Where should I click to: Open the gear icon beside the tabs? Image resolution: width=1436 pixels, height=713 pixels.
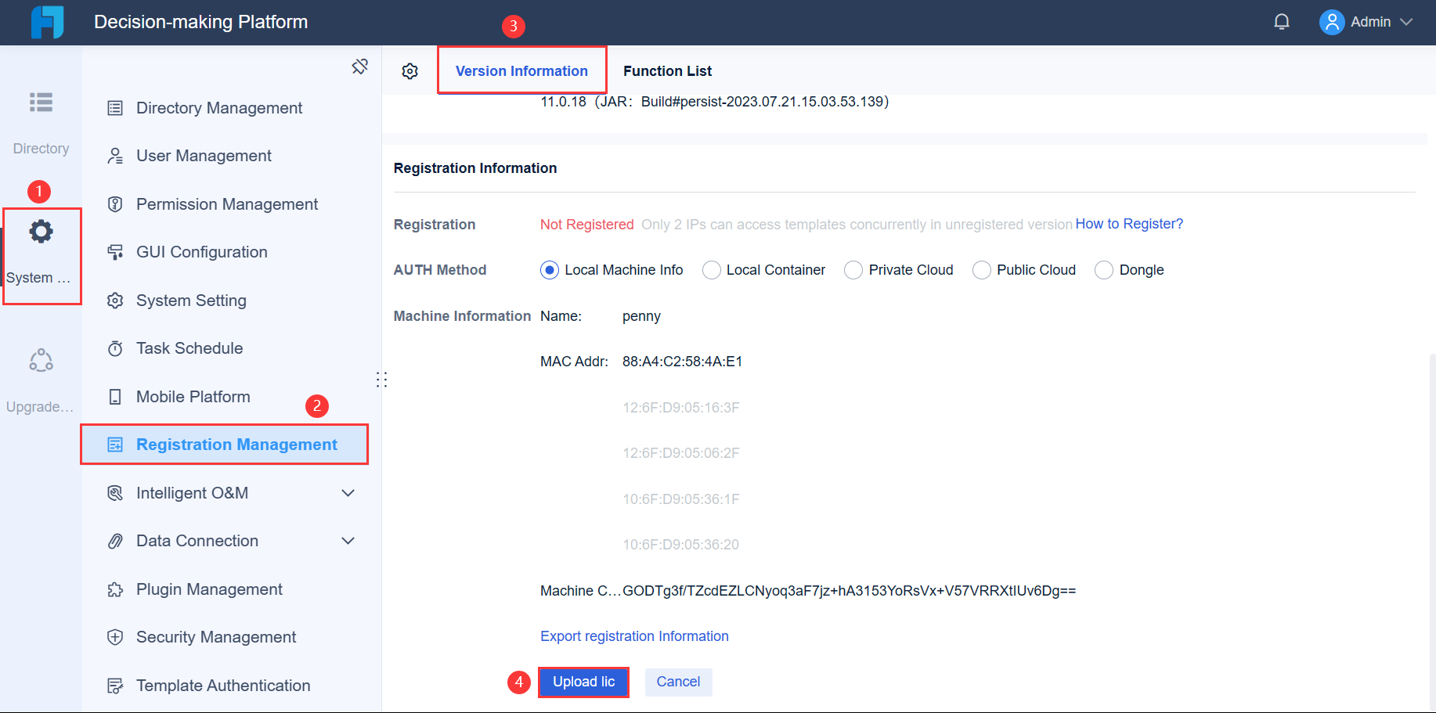tap(410, 70)
